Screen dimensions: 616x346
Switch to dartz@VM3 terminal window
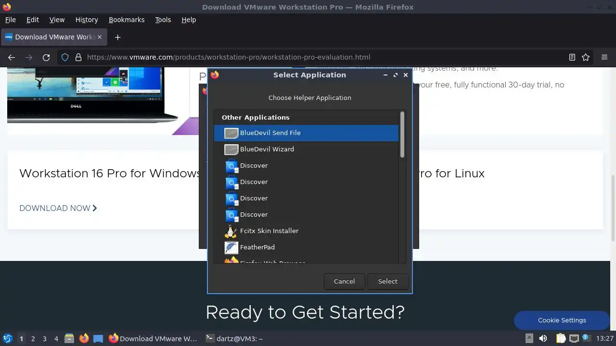click(x=235, y=339)
